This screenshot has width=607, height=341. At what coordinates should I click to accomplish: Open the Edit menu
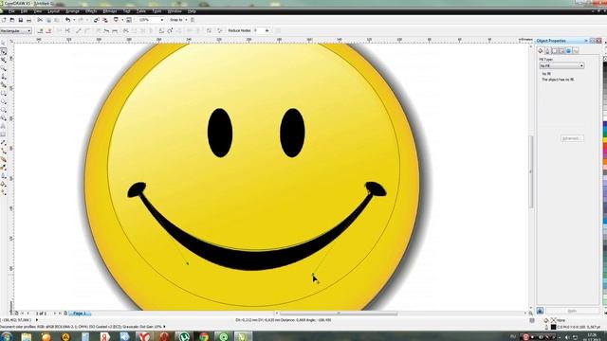pyautogui.click(x=24, y=11)
